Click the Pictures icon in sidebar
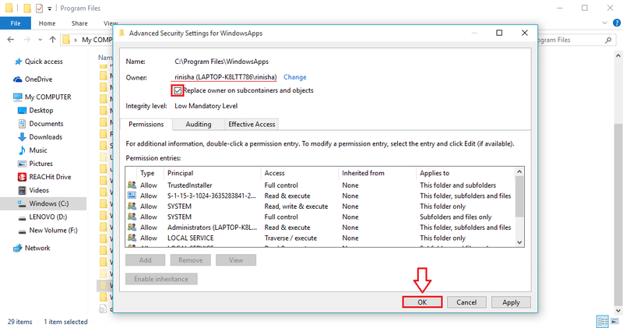 point(23,164)
